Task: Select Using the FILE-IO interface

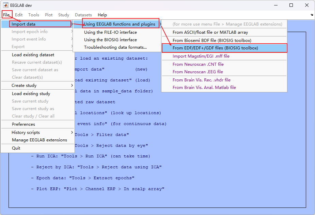Action: click(x=117, y=32)
